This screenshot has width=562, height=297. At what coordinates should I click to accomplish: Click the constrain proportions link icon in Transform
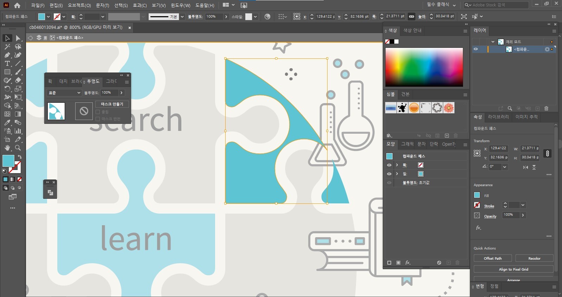coord(547,153)
